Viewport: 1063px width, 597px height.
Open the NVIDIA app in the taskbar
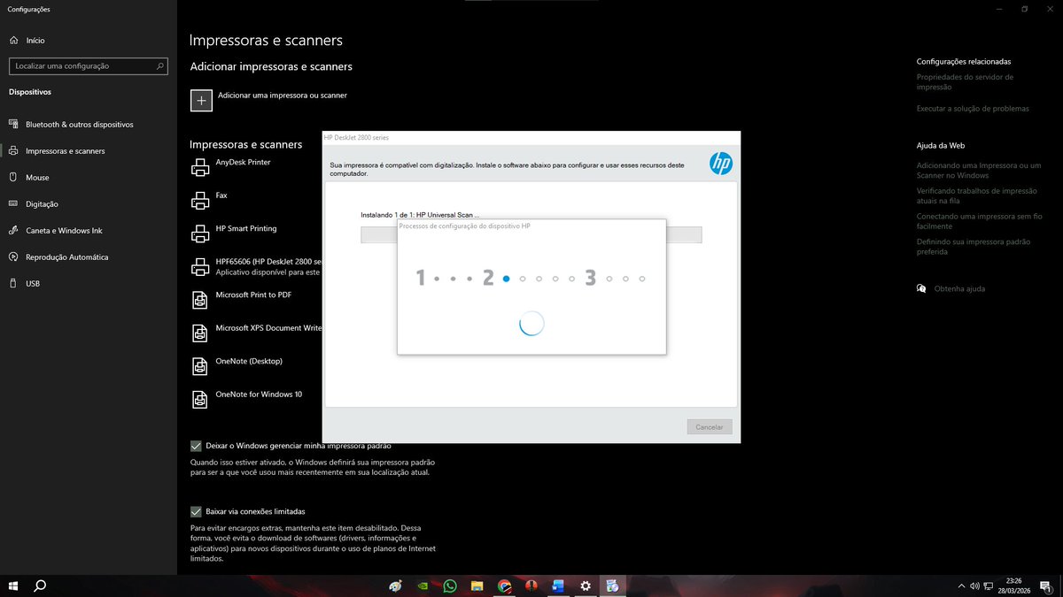(423, 586)
